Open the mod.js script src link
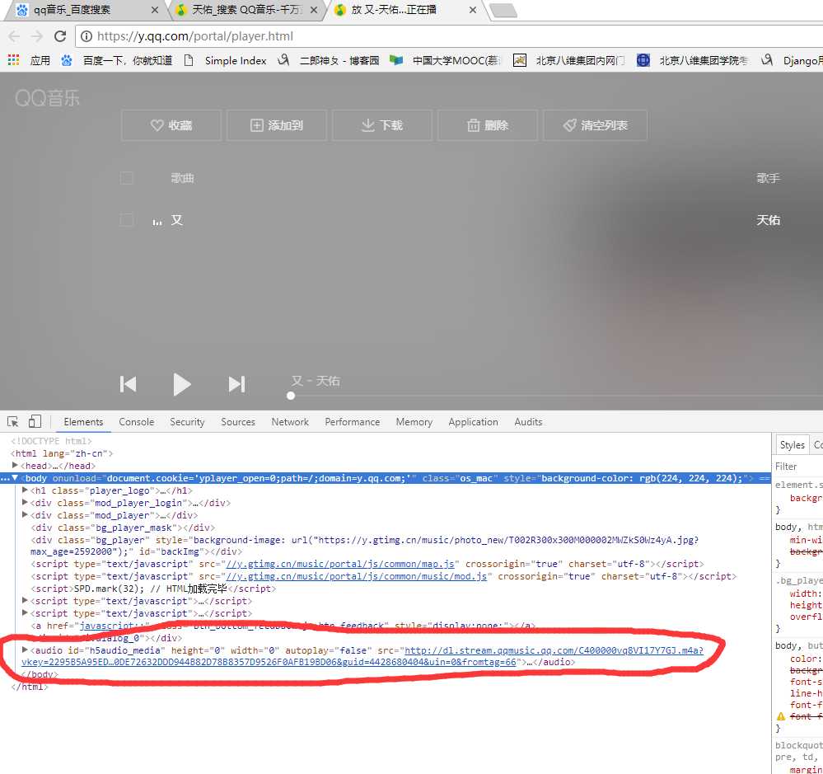This screenshot has width=823, height=774. pos(357,576)
